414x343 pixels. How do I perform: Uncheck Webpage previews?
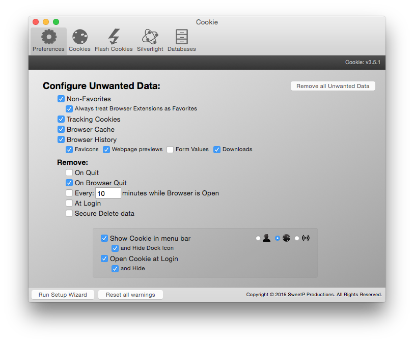tap(106, 150)
